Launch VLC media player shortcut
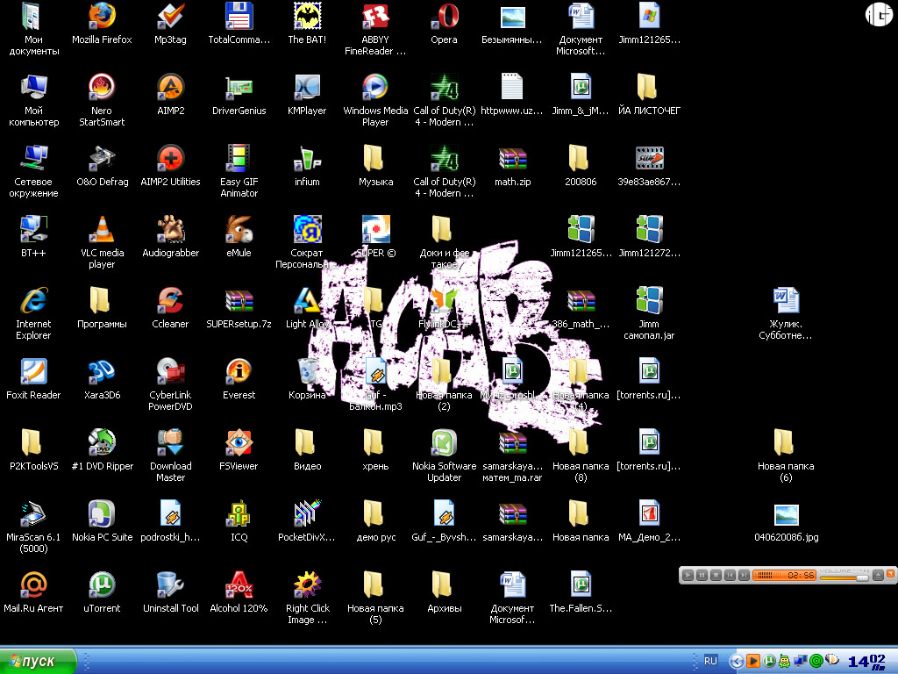This screenshot has height=674, width=898. tap(102, 242)
